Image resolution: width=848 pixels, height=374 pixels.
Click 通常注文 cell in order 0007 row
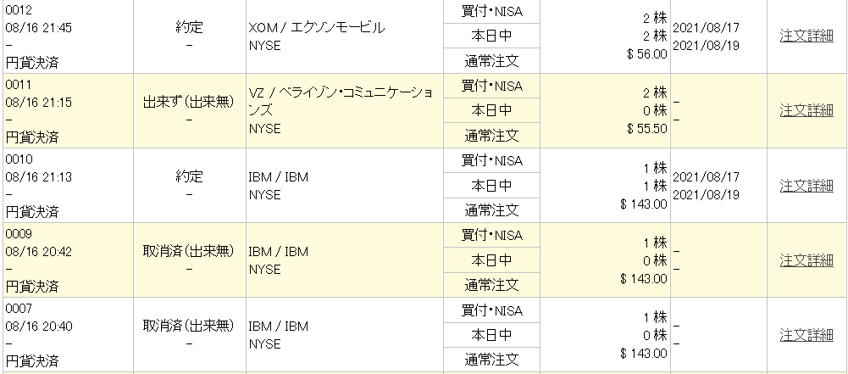[491, 360]
